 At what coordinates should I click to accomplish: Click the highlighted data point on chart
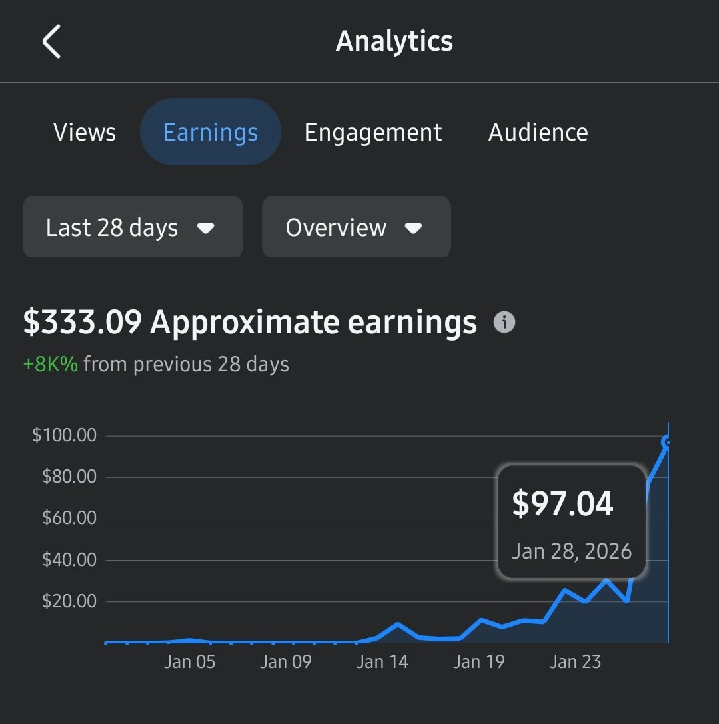(667, 442)
